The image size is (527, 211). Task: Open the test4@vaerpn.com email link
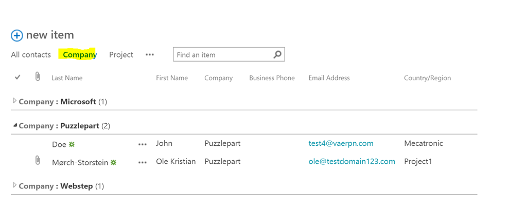(x=341, y=143)
